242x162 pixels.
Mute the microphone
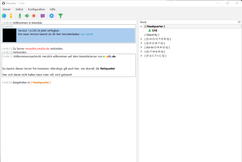[x=20, y=16]
